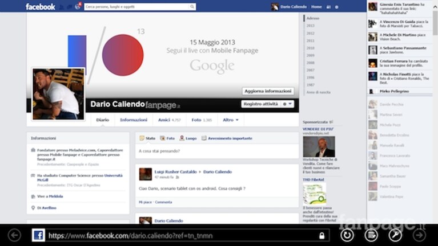Open chat with Valentina Pepe
438x246 pixels.
pos(400,196)
